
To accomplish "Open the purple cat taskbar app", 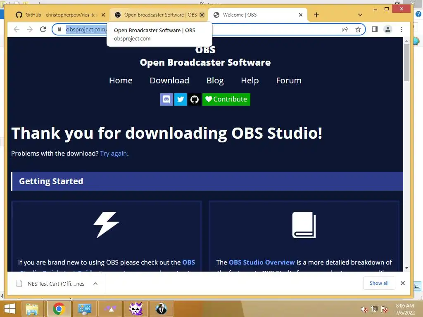I will pos(136,309).
